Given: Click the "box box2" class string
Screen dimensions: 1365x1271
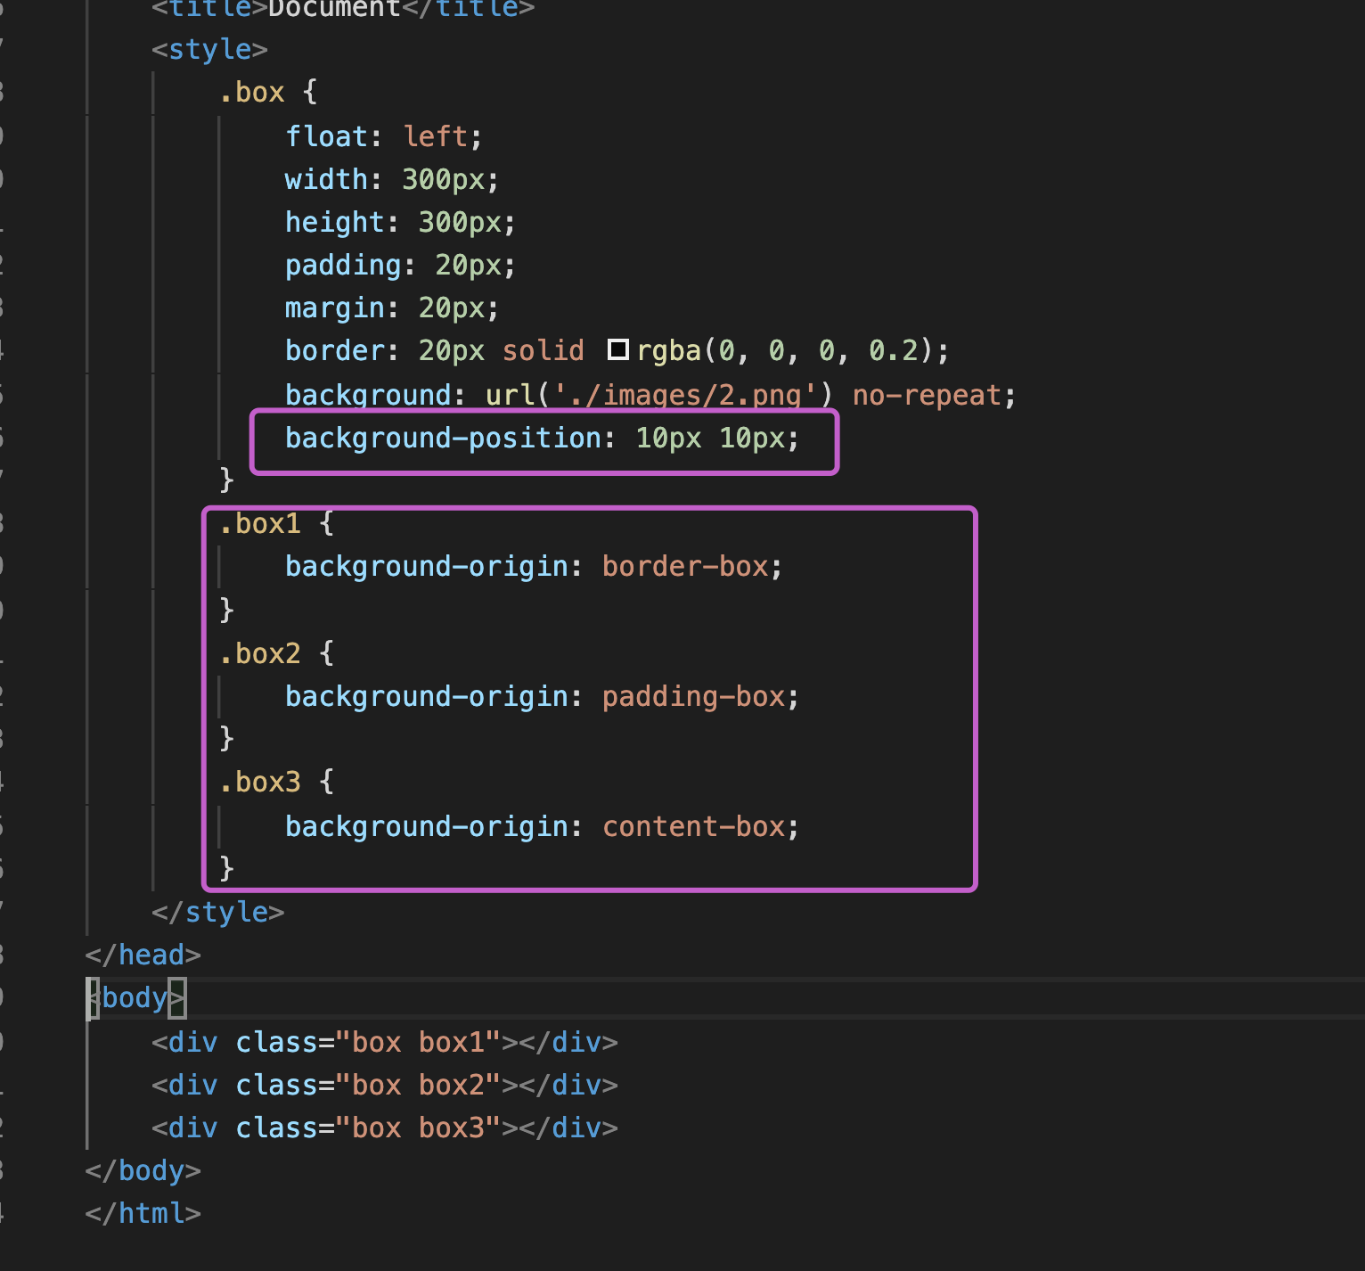Looking at the screenshot, I should click(x=419, y=1085).
